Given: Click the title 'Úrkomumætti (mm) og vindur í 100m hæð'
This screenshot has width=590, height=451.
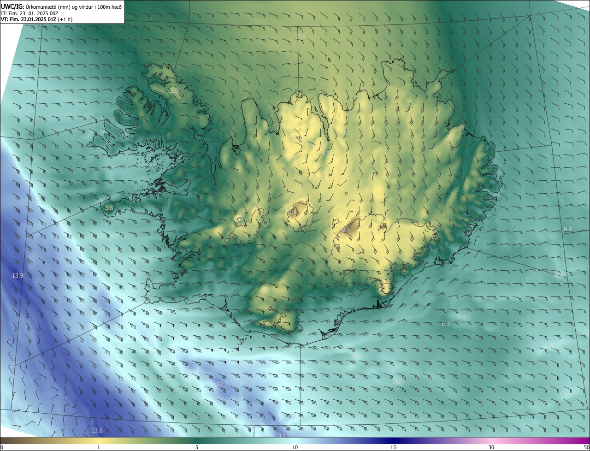Looking at the screenshot, I should click(x=74, y=6).
